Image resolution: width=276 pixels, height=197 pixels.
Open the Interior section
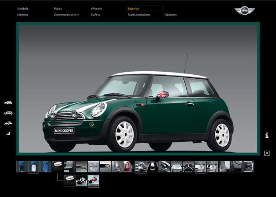(x=23, y=15)
